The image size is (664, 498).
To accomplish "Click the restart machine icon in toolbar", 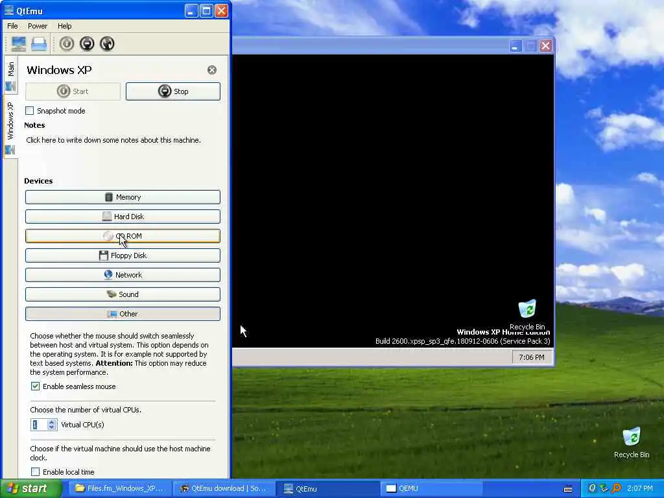I will 107,43.
